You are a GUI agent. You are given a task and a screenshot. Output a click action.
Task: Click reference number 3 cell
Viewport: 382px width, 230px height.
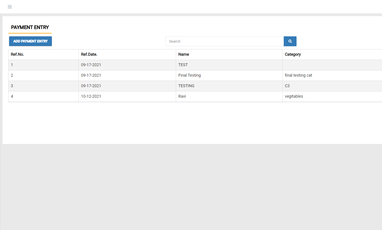(12, 86)
